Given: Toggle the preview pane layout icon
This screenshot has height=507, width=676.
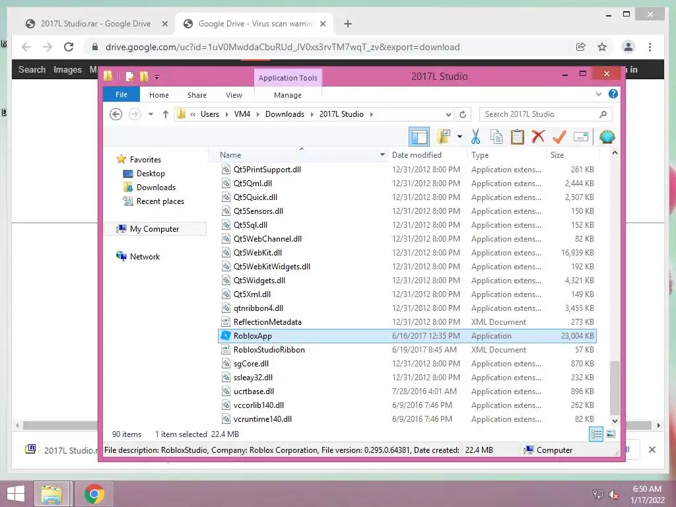Looking at the screenshot, I should pyautogui.click(x=419, y=137).
